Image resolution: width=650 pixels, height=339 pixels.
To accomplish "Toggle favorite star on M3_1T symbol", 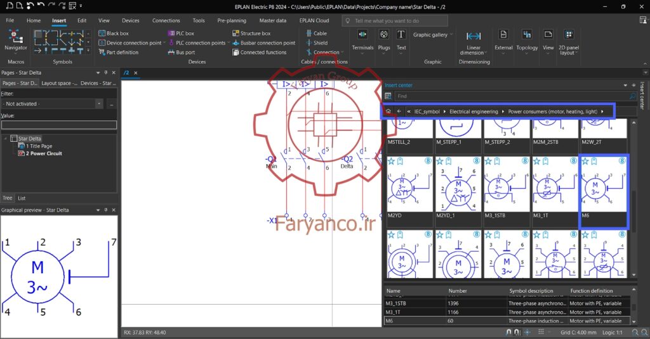I will point(537,161).
